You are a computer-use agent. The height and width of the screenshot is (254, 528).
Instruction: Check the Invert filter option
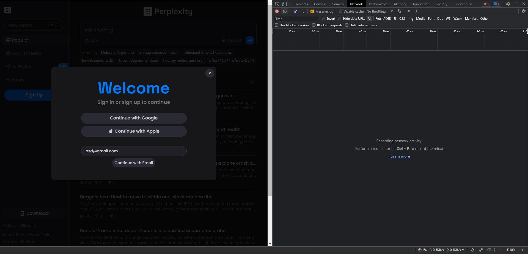(x=324, y=18)
